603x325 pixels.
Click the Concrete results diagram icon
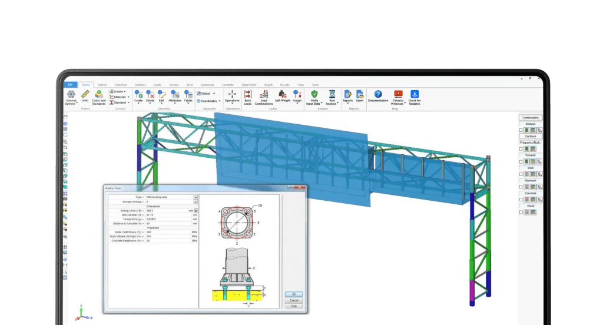click(539, 200)
